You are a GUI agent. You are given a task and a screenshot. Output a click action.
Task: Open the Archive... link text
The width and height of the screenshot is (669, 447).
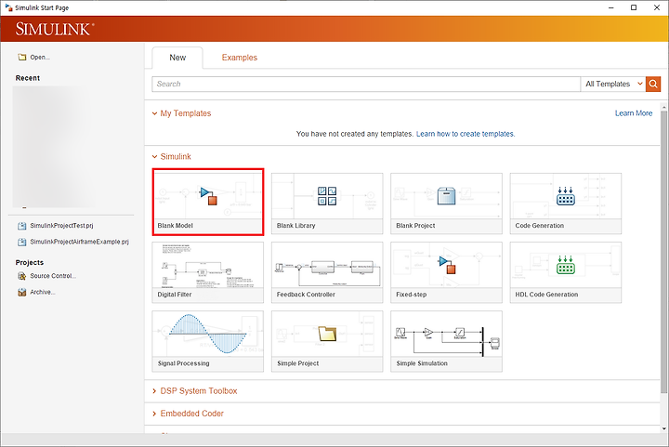click(43, 292)
